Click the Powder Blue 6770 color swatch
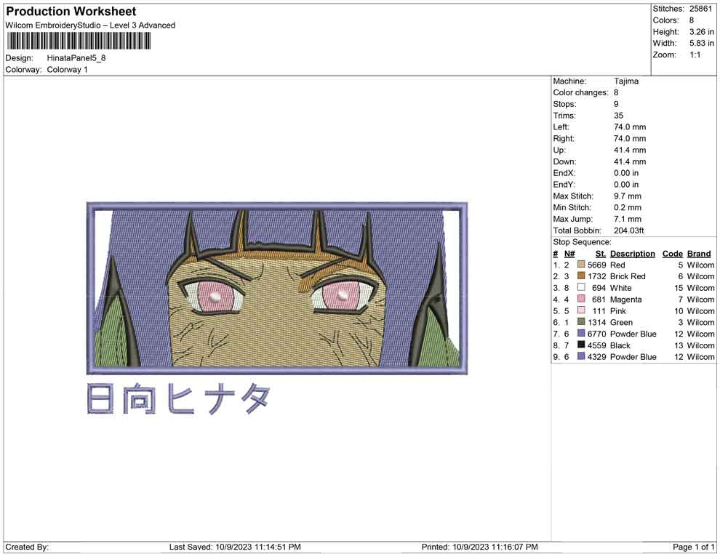This screenshot has height=554, width=720. [581, 333]
